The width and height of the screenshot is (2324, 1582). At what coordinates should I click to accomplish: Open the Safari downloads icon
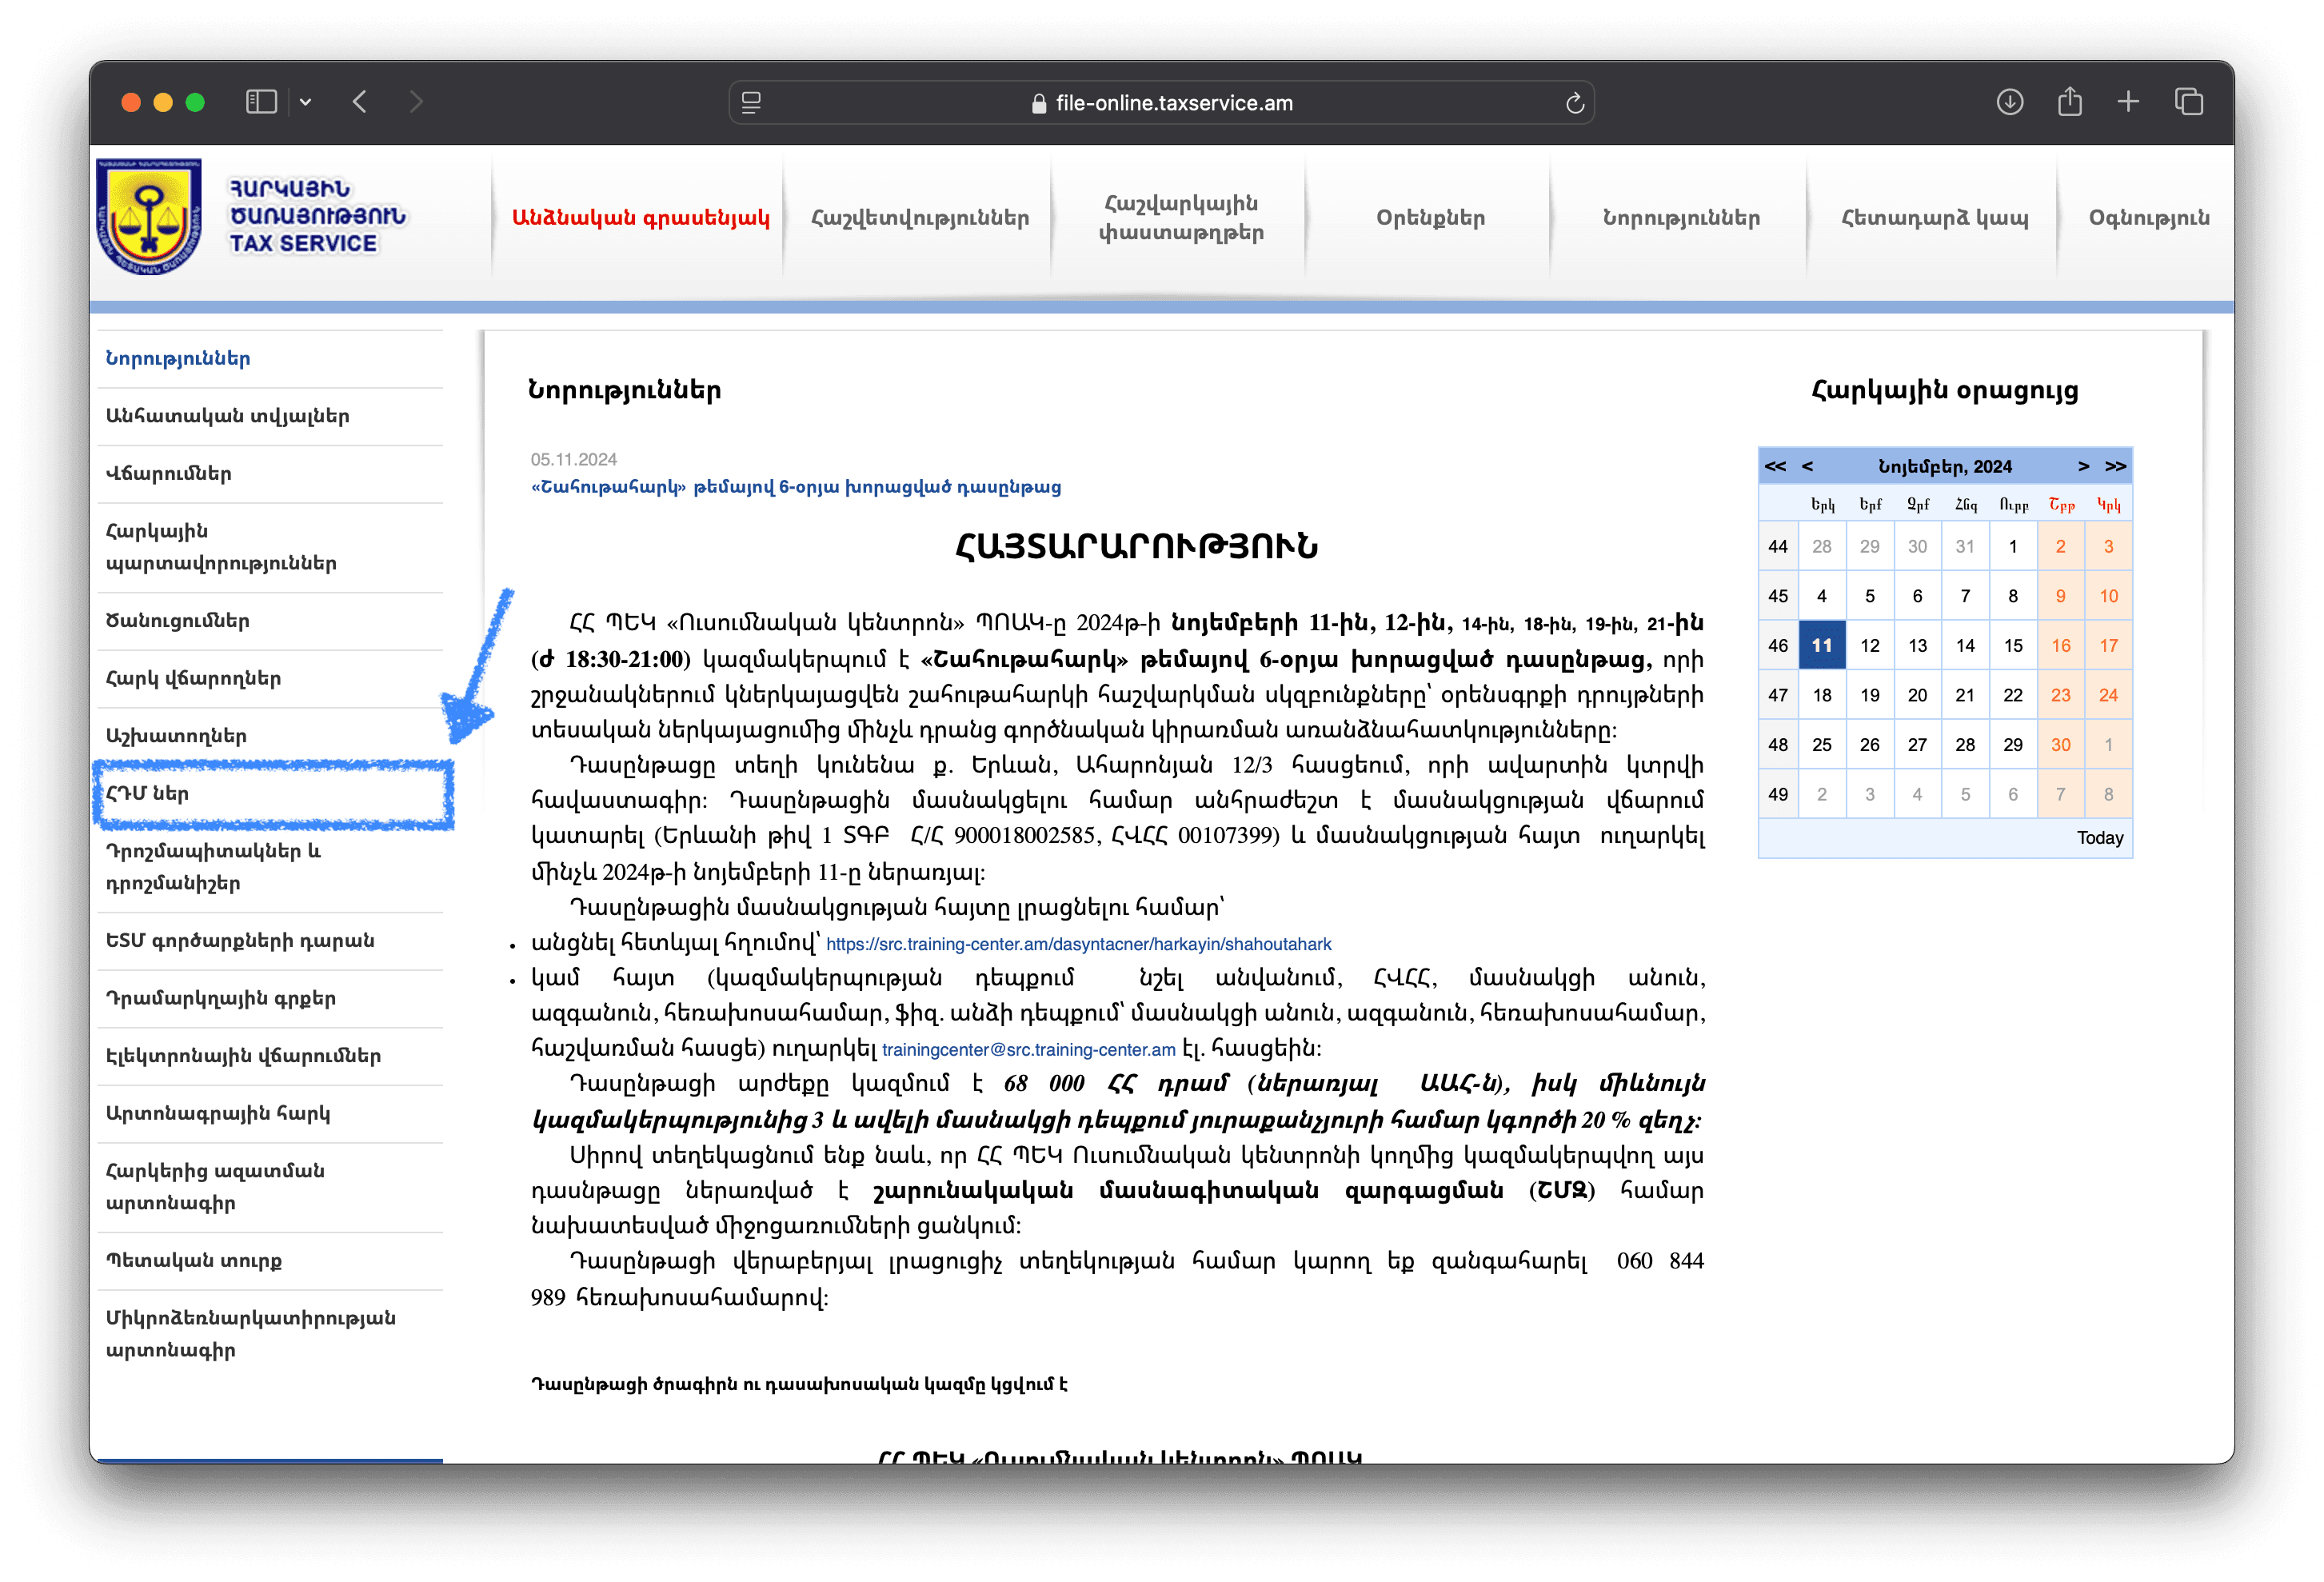click(x=2010, y=102)
